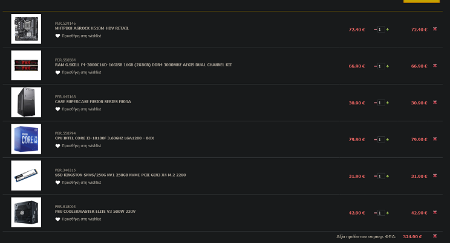The height and width of the screenshot is (243, 450).
Task: Remove G.Skill RAM from the cart
Action: (435, 66)
